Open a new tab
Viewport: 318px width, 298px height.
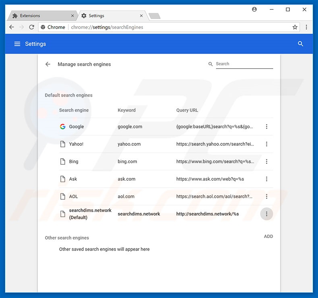tap(154, 16)
